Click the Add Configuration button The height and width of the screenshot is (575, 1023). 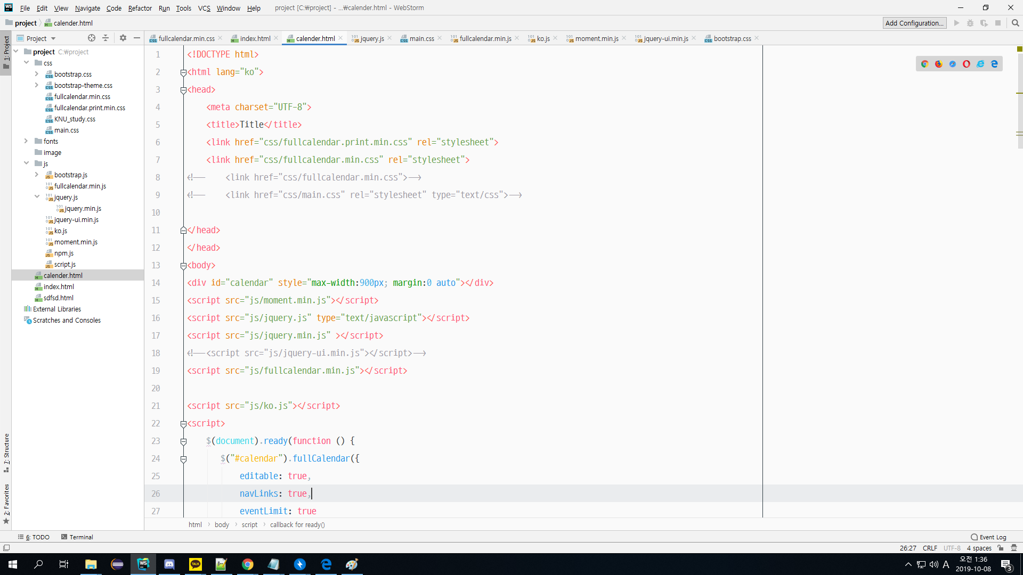click(914, 23)
